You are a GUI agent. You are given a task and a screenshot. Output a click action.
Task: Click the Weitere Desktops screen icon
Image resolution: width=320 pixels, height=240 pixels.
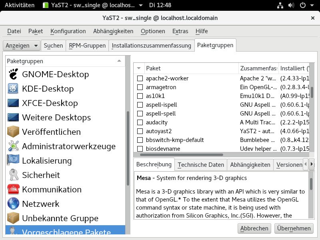click(x=13, y=117)
